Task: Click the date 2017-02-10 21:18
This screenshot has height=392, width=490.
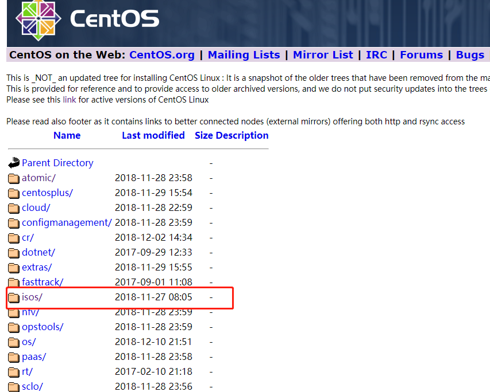Action: [x=153, y=372]
